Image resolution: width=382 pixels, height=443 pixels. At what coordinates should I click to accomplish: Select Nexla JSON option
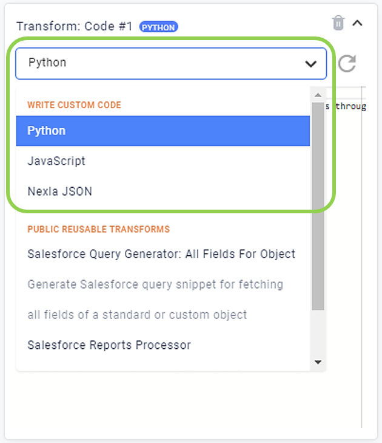click(163, 191)
